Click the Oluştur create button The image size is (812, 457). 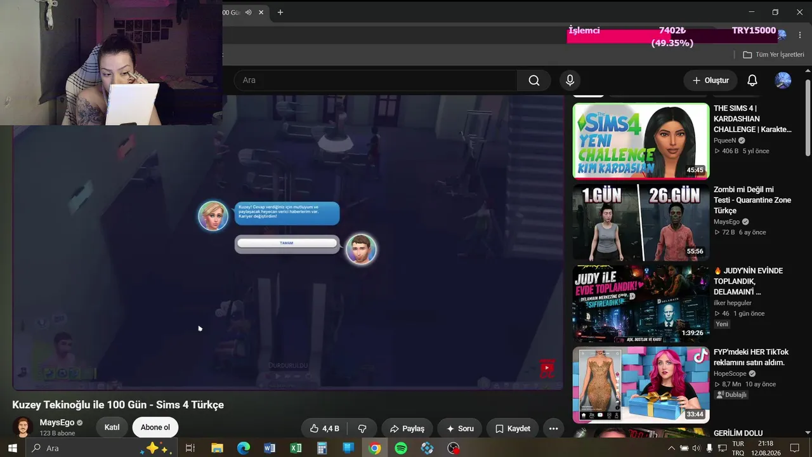[x=710, y=81]
